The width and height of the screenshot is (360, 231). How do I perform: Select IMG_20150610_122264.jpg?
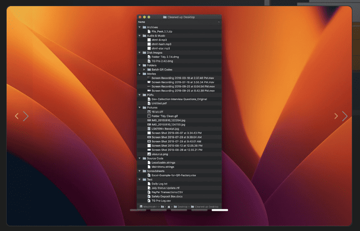coord(168,120)
